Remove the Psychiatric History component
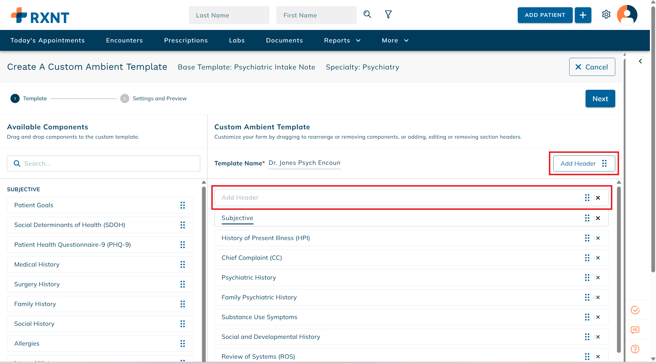This screenshot has width=656, height=363. click(x=598, y=278)
